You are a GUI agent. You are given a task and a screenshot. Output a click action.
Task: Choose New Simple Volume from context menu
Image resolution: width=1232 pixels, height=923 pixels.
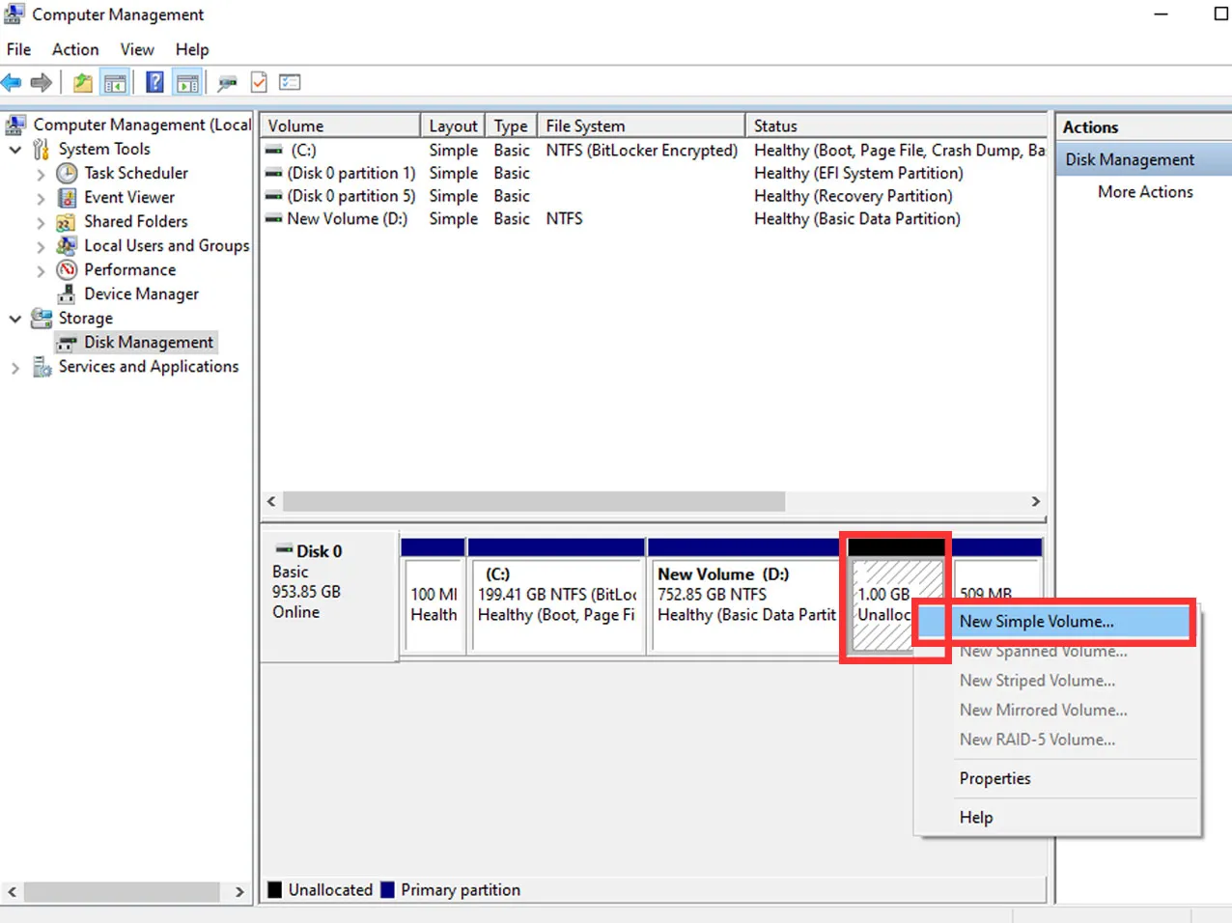pyautogui.click(x=1036, y=622)
